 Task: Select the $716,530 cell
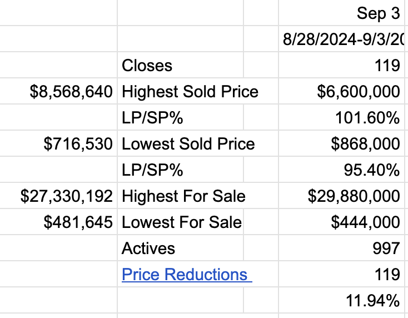click(78, 144)
